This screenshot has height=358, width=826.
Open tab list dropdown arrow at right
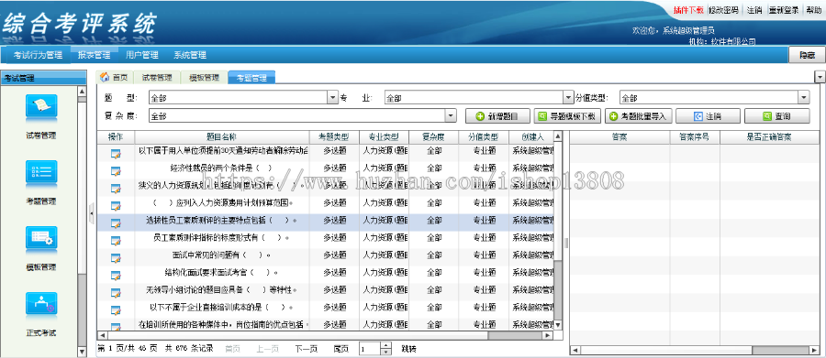point(820,77)
